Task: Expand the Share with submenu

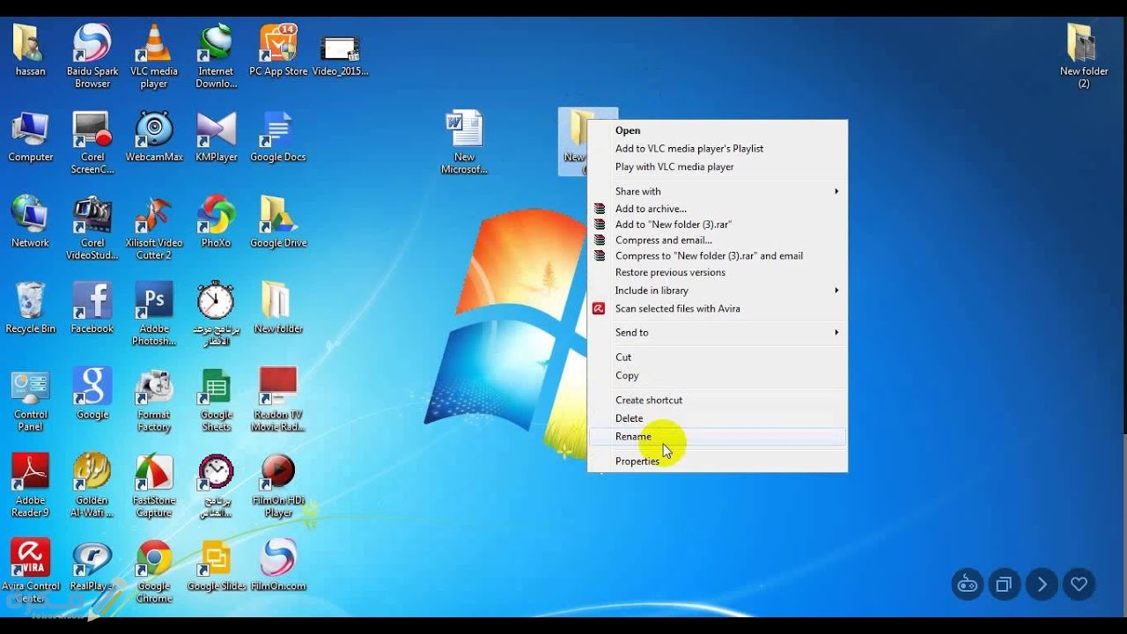Action: (638, 191)
